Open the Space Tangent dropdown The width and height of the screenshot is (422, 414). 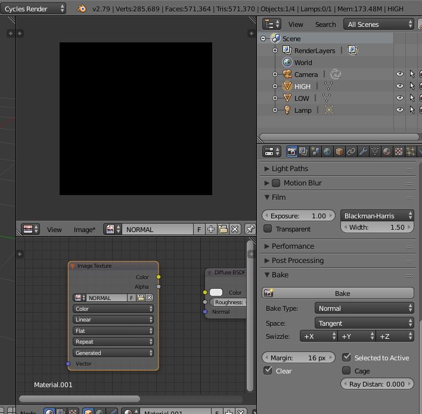(x=364, y=323)
